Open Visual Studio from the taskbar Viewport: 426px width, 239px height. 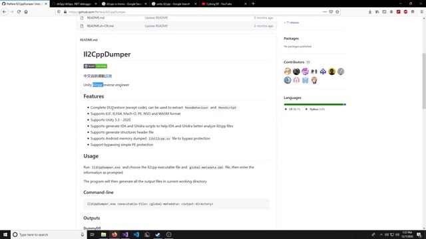(x=125, y=234)
